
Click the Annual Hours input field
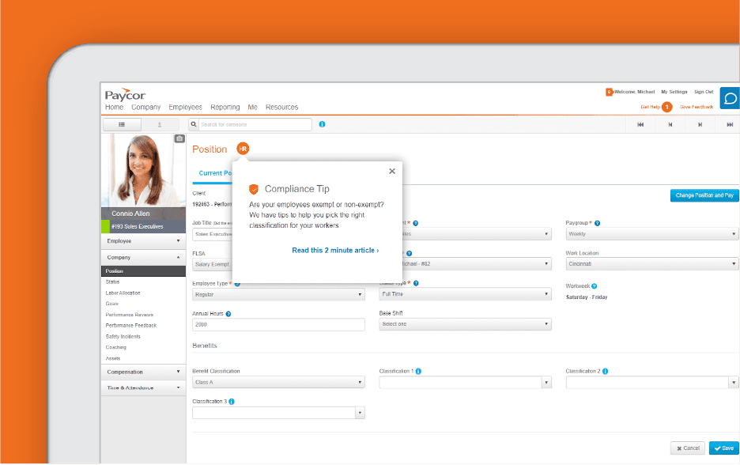click(x=278, y=324)
